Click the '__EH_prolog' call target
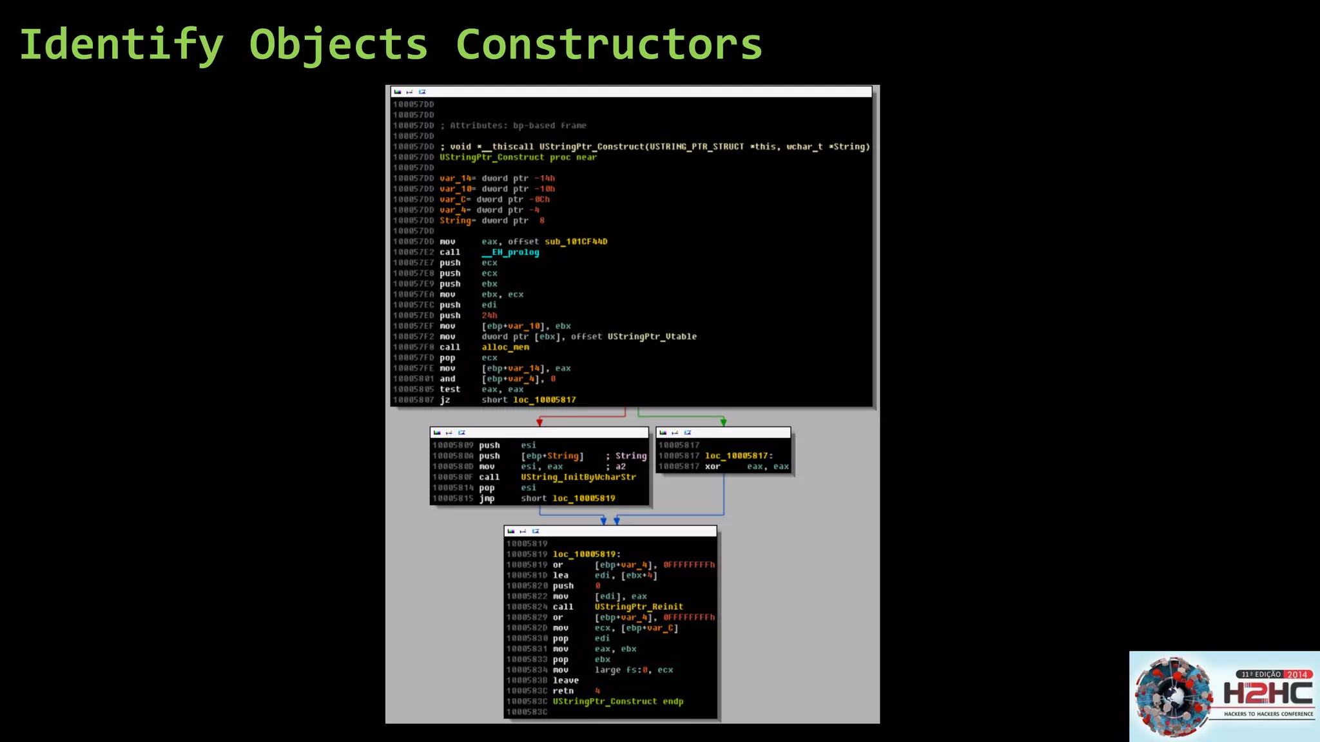The width and height of the screenshot is (1320, 742). point(510,252)
